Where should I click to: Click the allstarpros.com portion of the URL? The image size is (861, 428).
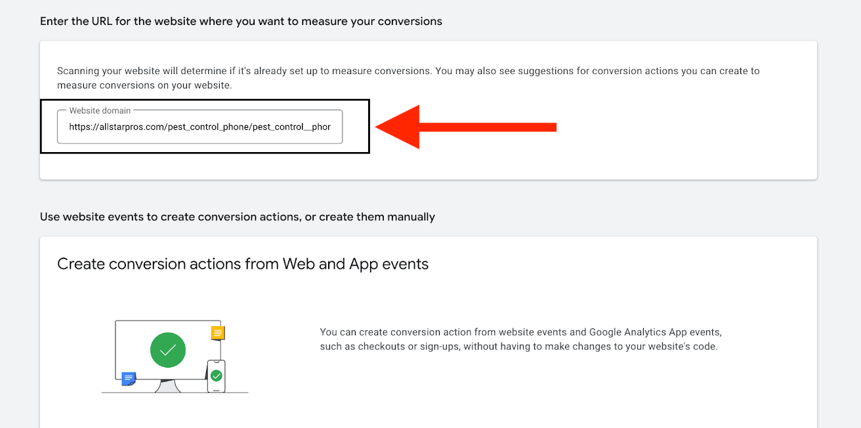point(122,127)
